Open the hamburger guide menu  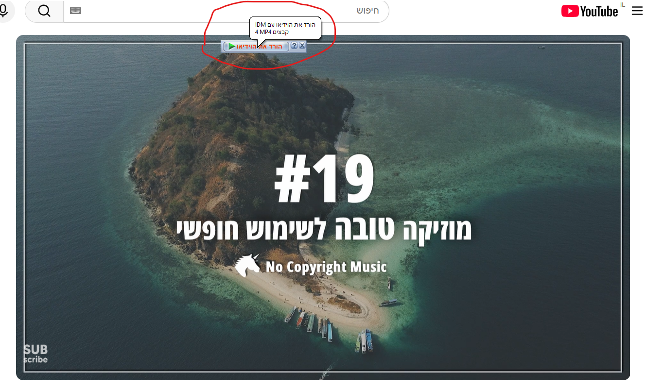coord(637,11)
